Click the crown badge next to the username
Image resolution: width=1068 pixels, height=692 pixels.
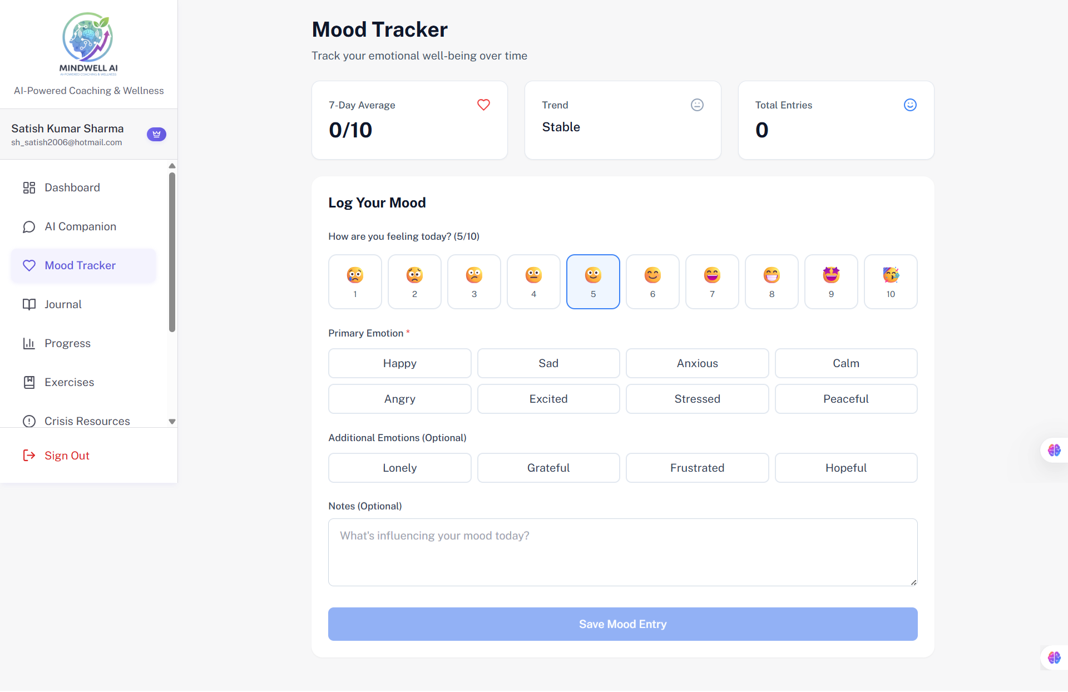[156, 134]
